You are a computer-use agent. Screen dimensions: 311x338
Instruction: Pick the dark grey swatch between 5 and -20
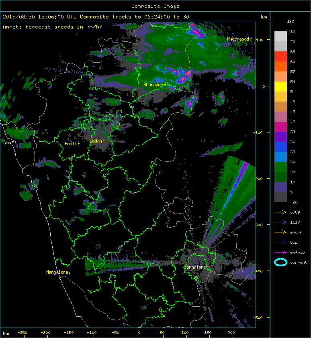(280, 197)
